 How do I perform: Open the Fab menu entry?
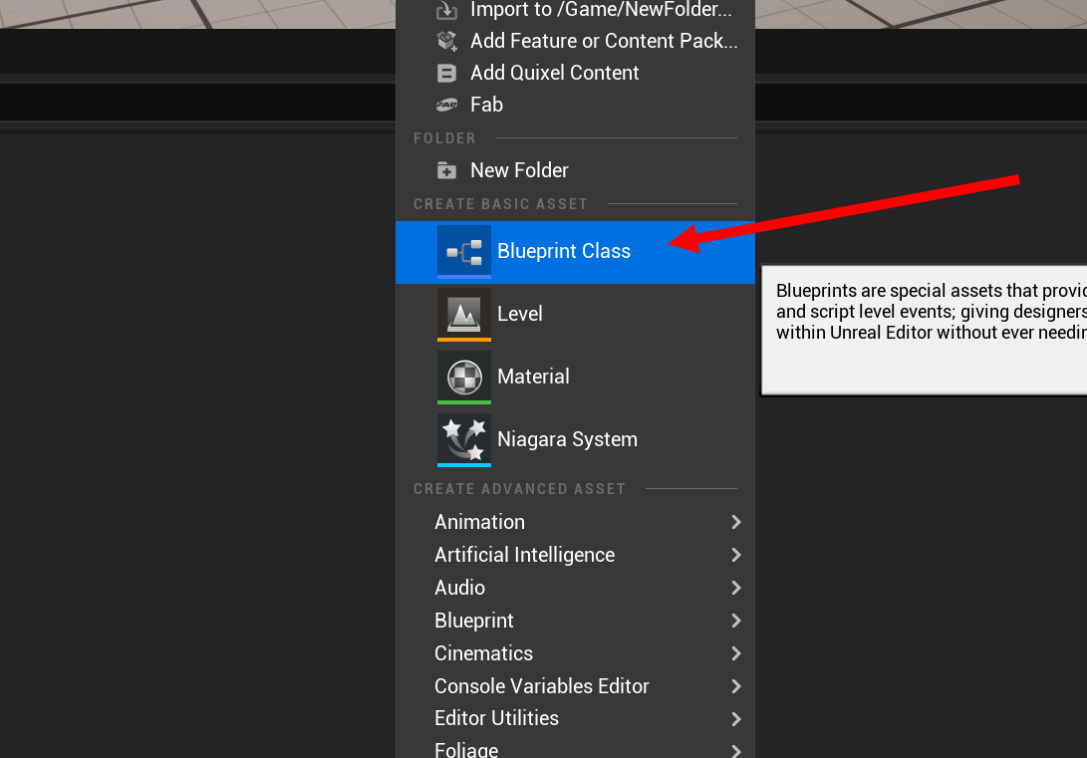click(x=576, y=105)
